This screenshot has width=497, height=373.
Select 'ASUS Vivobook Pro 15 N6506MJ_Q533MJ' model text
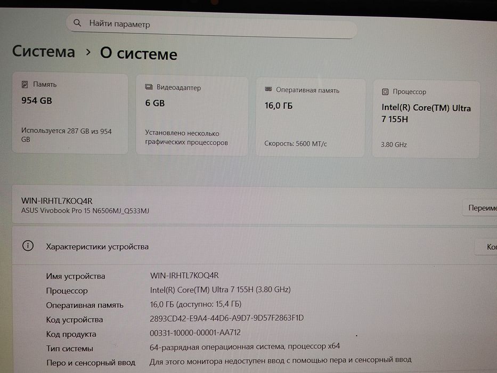click(x=85, y=210)
